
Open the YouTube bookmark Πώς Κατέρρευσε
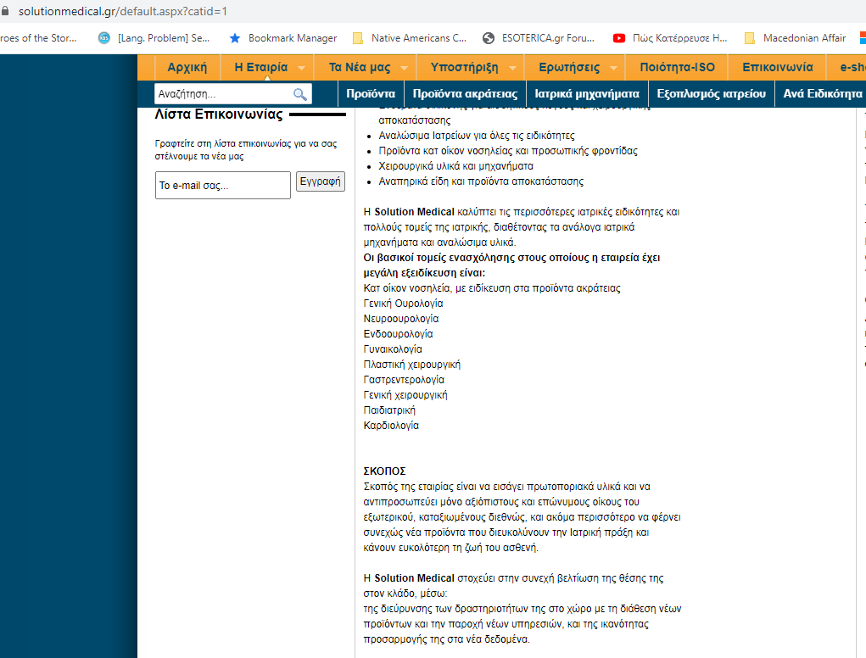[x=670, y=38]
